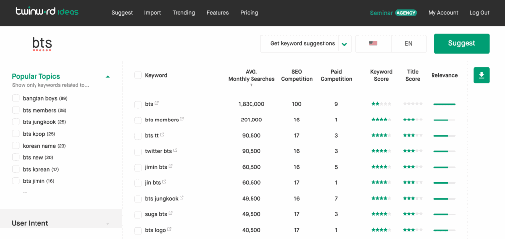Screen dimensions: 505x239
Task: Click the Keyword Score column header
Action: click(x=381, y=75)
